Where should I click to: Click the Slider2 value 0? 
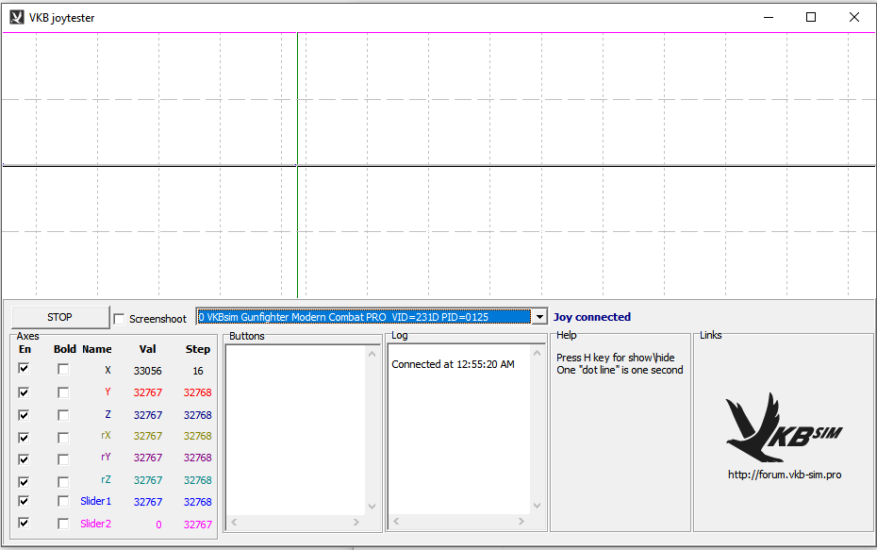point(158,525)
